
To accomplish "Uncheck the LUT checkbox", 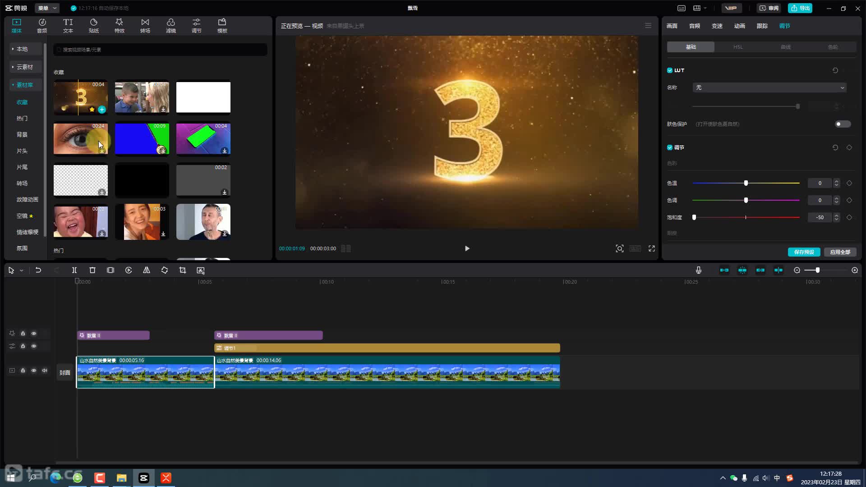I will tap(670, 70).
